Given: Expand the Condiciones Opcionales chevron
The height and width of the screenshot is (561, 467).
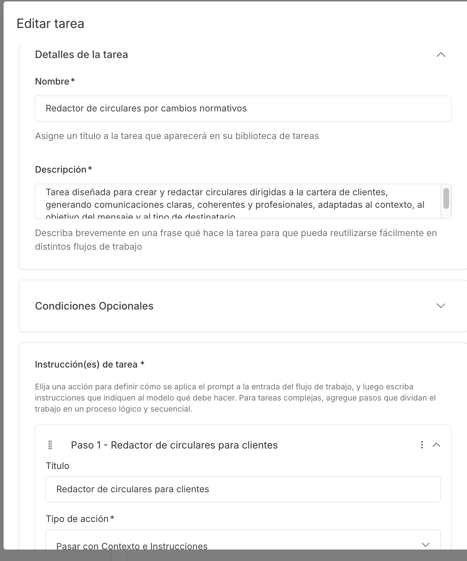Looking at the screenshot, I should (441, 306).
